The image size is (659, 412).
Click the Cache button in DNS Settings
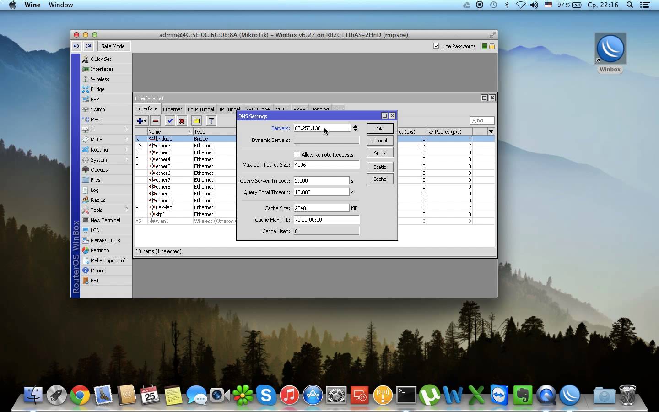pyautogui.click(x=380, y=179)
